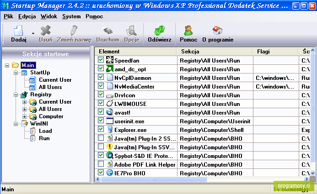
Task: Click the Java(tm) Plug-In SSV warning icon
Action: pyautogui.click(x=110, y=147)
